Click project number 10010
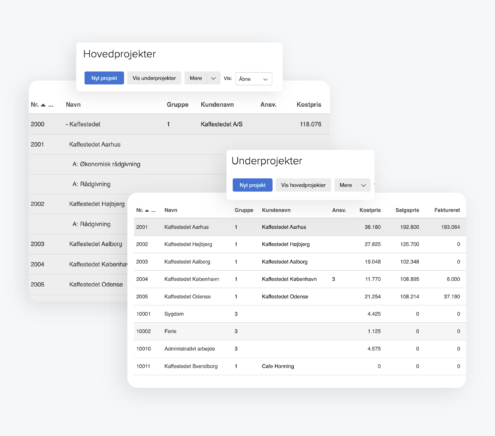The image size is (495, 436). pyautogui.click(x=143, y=349)
